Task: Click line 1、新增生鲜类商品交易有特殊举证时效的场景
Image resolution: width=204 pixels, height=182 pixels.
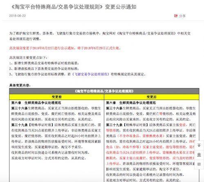Action: point(44,63)
